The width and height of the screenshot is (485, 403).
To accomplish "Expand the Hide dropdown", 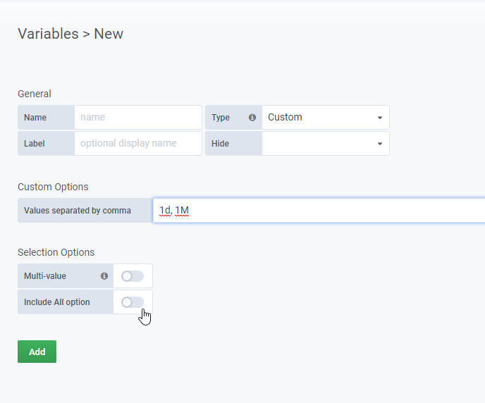I will (325, 144).
